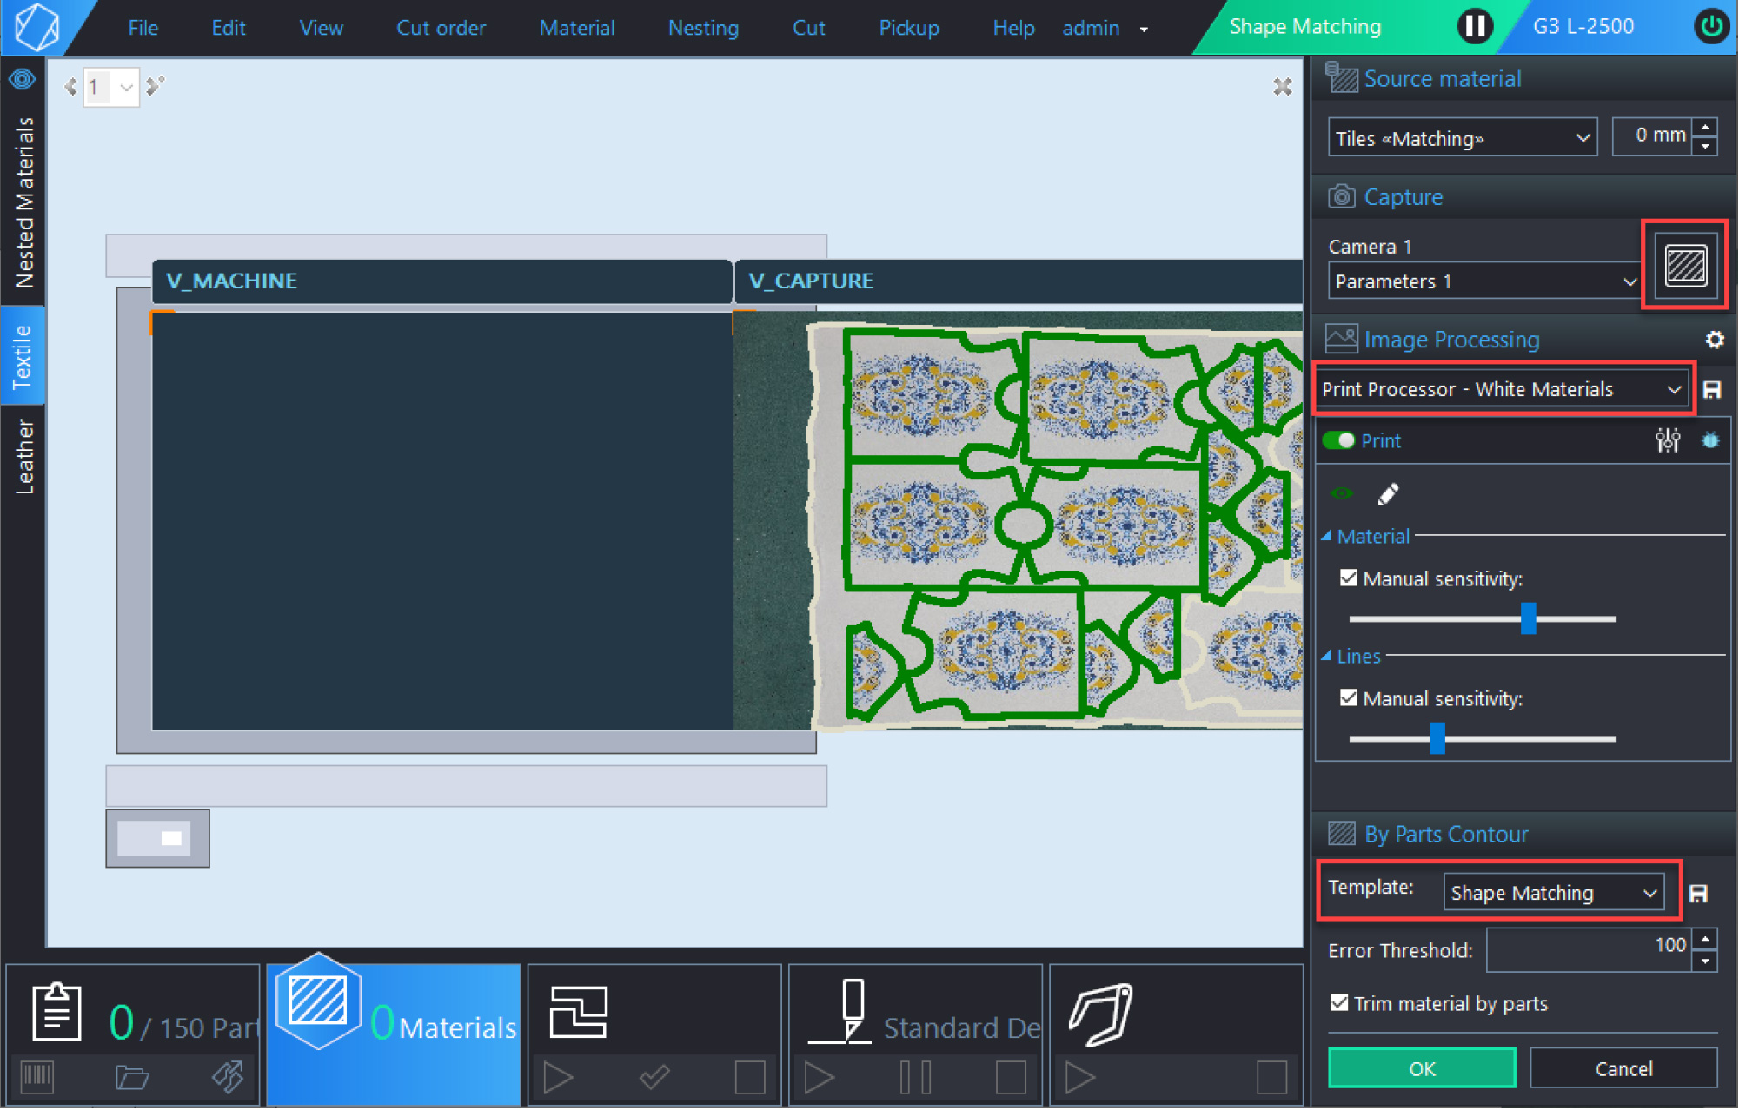The width and height of the screenshot is (1739, 1110).
Task: Expand the admin user dropdown
Action: pos(1144,29)
